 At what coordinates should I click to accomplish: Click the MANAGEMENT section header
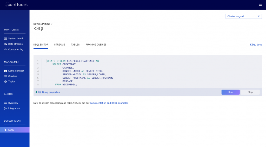(x=12, y=62)
